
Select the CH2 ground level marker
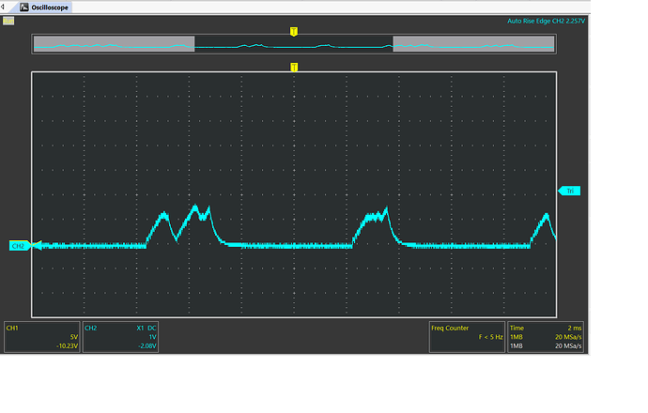(x=18, y=246)
